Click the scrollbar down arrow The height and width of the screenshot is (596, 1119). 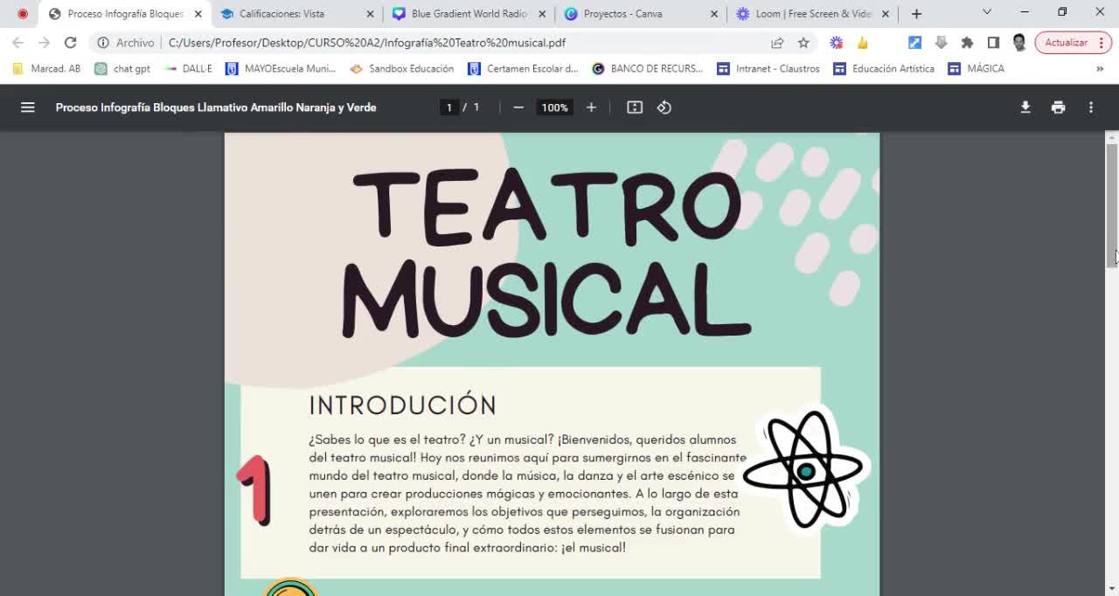click(1112, 588)
